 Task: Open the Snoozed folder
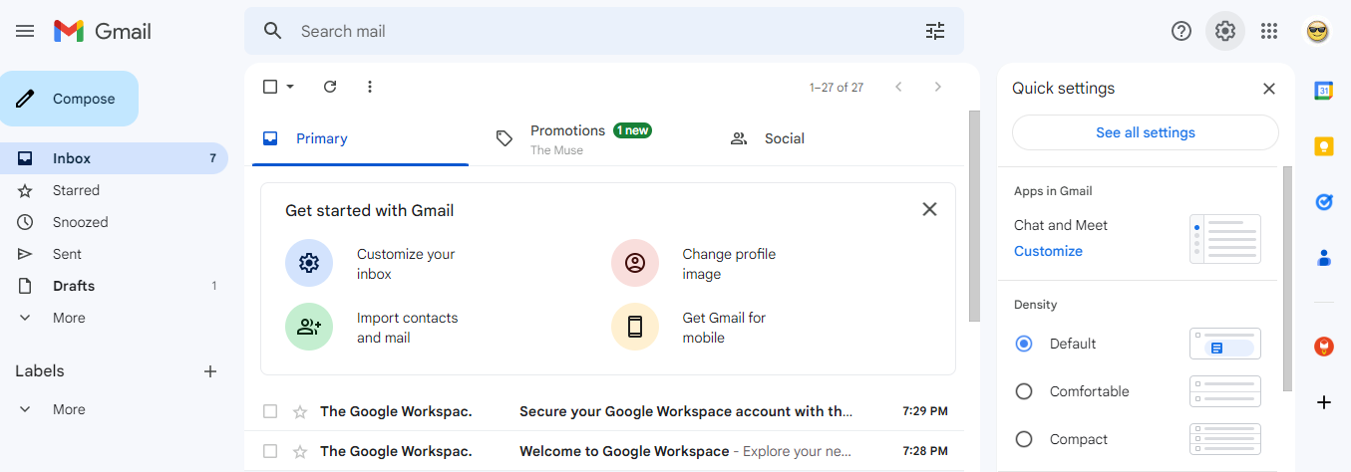115,222
